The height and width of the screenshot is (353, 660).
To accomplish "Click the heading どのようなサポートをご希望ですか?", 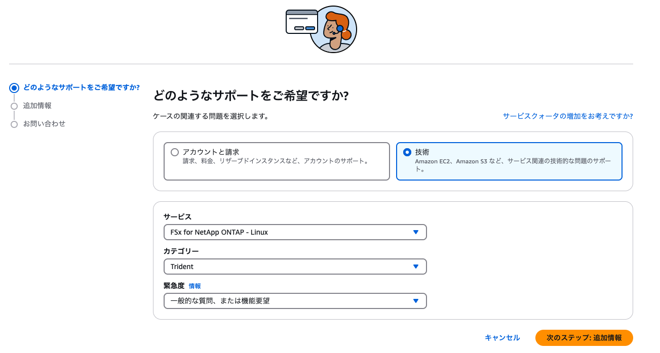I will [x=251, y=96].
